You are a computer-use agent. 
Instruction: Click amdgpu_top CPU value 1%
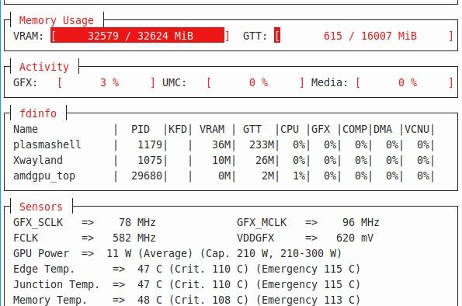click(299, 176)
